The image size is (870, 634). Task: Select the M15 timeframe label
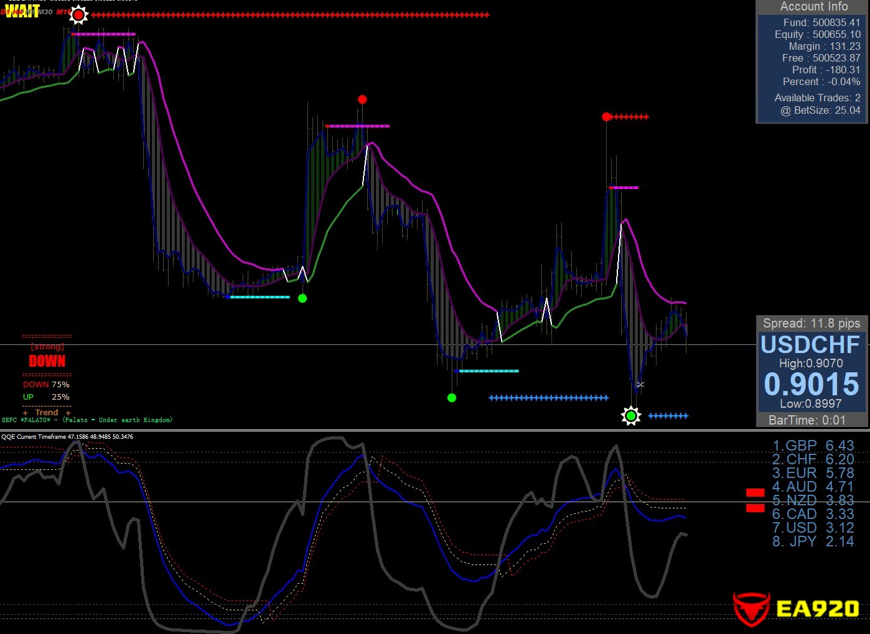point(63,12)
